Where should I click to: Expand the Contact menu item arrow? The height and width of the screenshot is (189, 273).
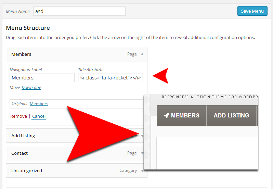[x=142, y=153]
